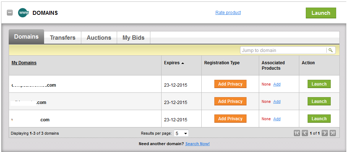Image resolution: width=347 pixels, height=152 pixels.
Task: Add Privacy to the first domain
Action: 230,84
